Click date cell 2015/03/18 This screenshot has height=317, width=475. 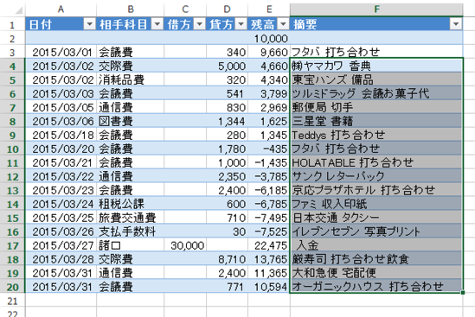point(61,135)
